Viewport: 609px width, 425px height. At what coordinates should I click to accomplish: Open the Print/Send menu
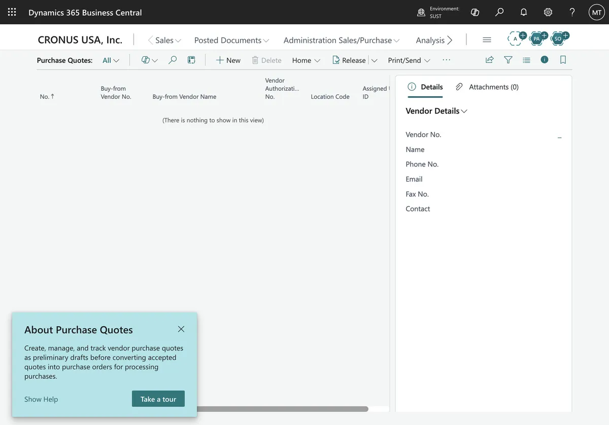click(x=409, y=60)
